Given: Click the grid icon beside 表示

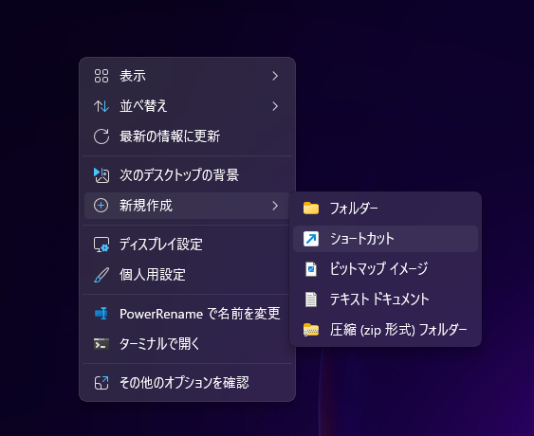Looking at the screenshot, I should (x=101, y=76).
